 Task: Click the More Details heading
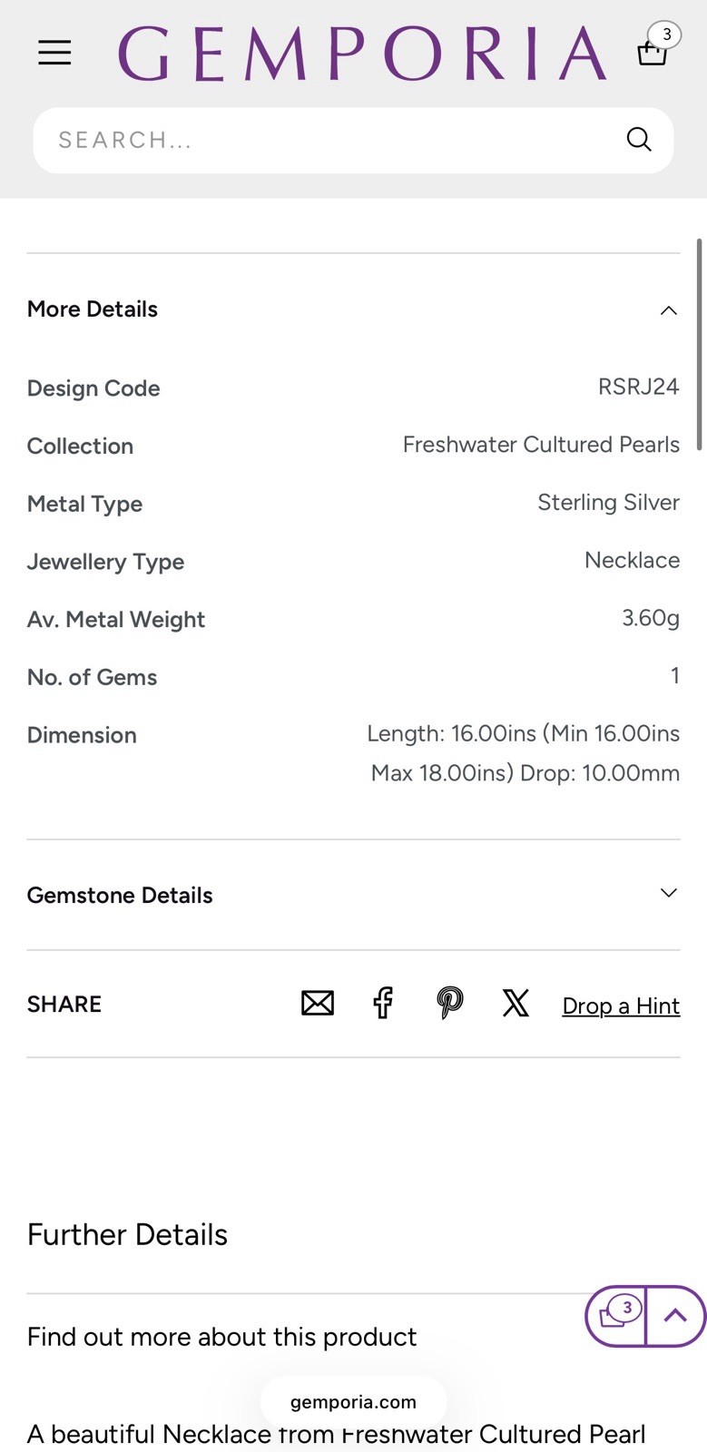(93, 309)
